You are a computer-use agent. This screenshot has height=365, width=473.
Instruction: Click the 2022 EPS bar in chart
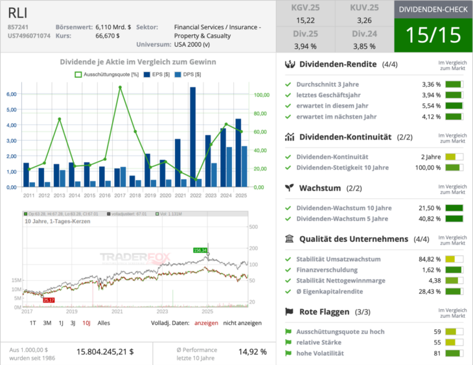(192, 137)
